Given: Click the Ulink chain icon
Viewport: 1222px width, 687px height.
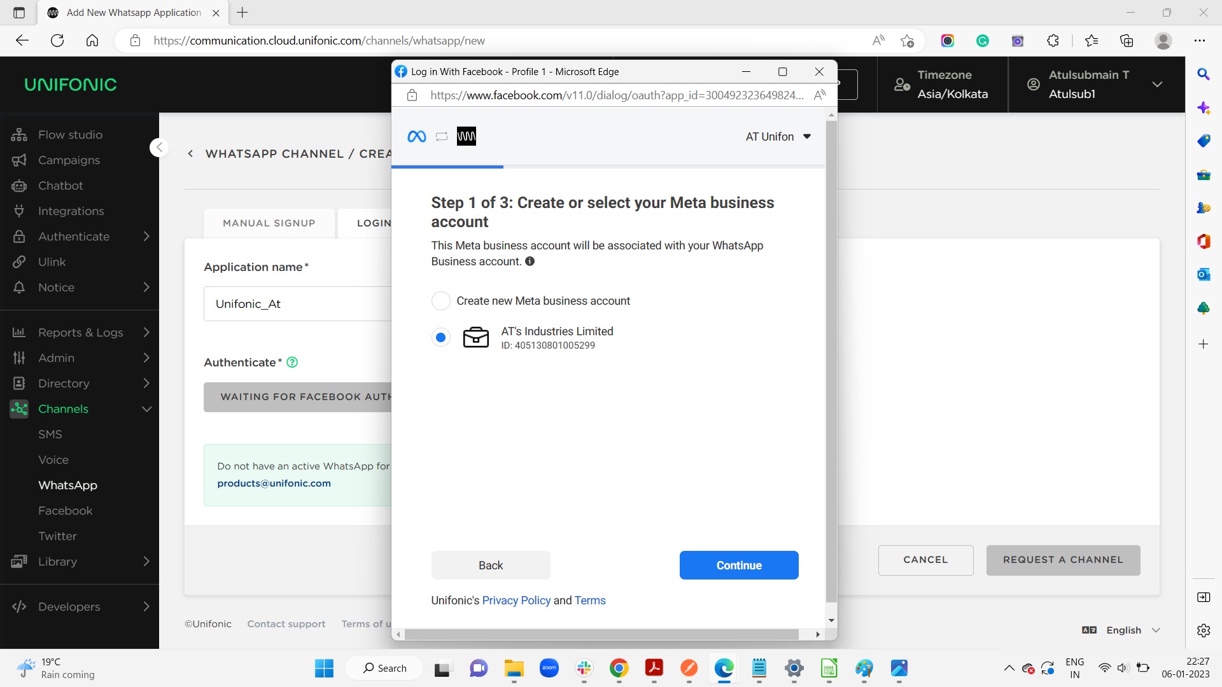Looking at the screenshot, I should coord(19,262).
